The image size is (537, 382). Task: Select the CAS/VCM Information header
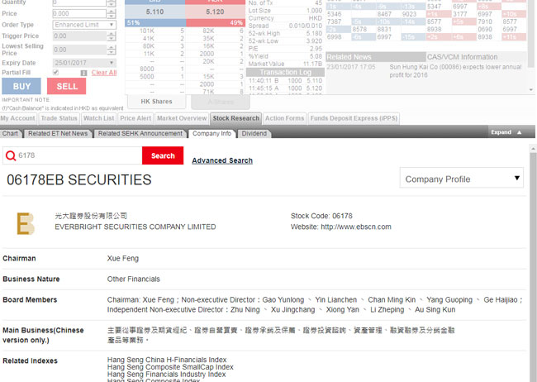pyautogui.click(x=476, y=57)
